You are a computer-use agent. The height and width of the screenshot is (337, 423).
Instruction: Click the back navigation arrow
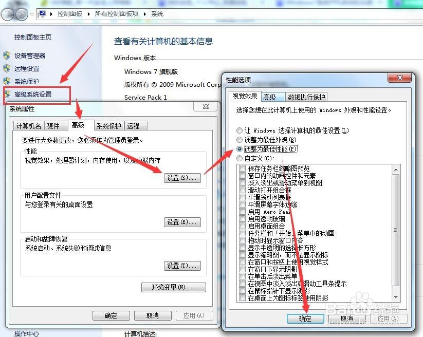(x=6, y=14)
